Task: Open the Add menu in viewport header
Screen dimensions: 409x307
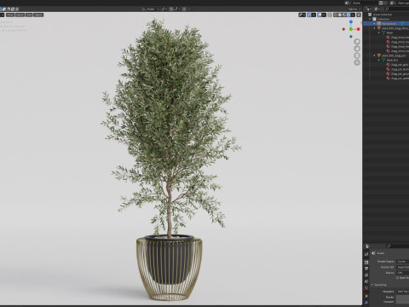Action: (29, 14)
